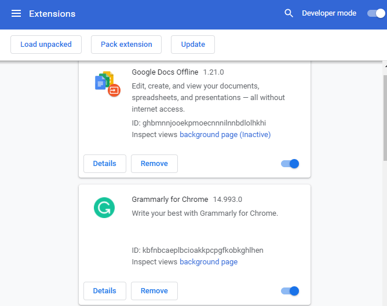This screenshot has height=306, width=387.
Task: Toggle Developer mode switch
Action: click(x=376, y=13)
